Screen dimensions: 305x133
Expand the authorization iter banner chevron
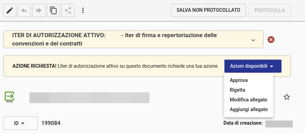tap(253, 40)
